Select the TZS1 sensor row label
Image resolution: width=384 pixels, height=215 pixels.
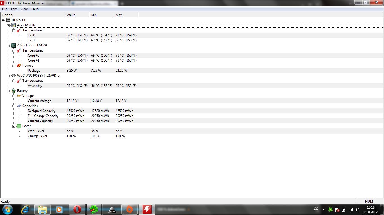click(31, 40)
